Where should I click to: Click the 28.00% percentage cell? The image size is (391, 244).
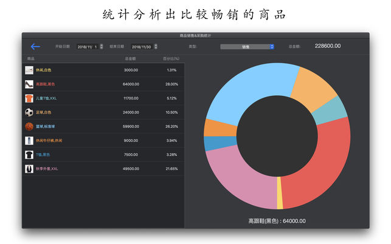tap(171, 84)
